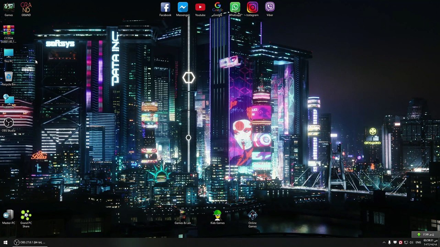Viewport: 440px width, 247px height.
Task: Launch OBS Studio from desktop
Action: 9,125
